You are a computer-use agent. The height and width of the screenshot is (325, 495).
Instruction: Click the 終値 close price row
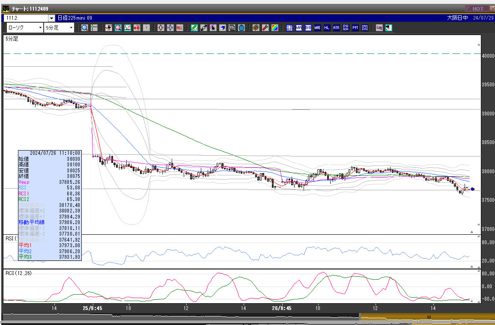(50, 176)
